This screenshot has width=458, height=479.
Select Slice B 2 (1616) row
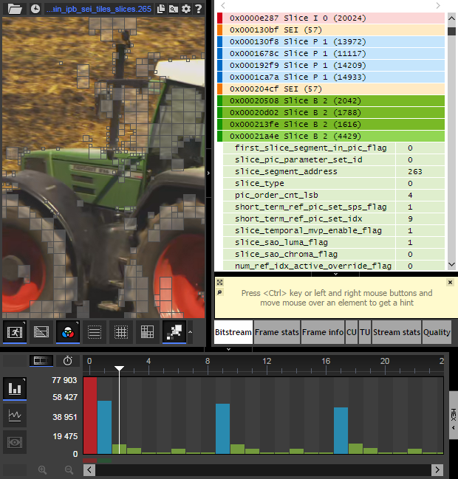331,124
